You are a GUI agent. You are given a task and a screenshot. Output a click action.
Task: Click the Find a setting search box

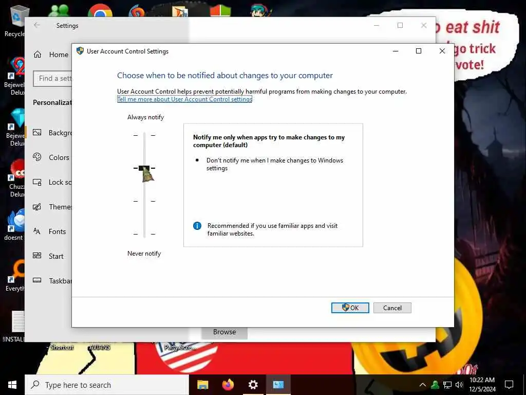pyautogui.click(x=53, y=78)
